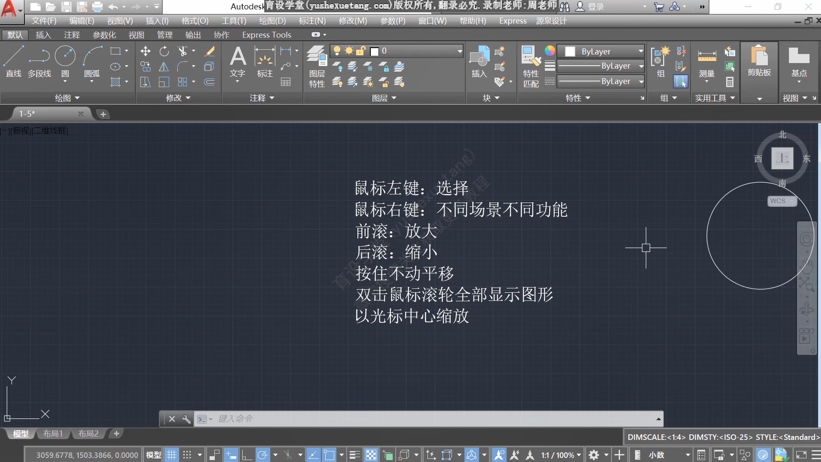Toggle ortho mode in status bar
This screenshot has height=462, width=821.
[246, 455]
